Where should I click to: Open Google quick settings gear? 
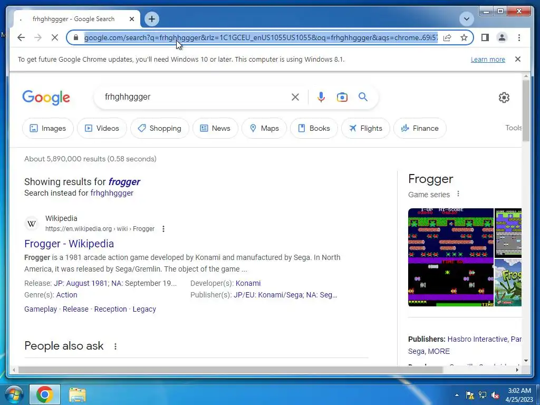(x=504, y=98)
